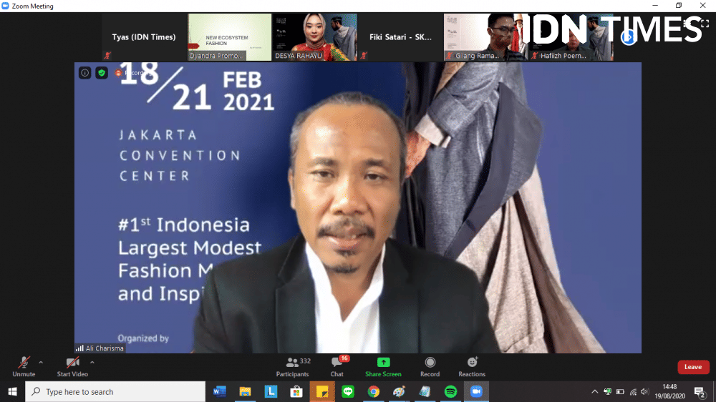
Task: Click the green encryption shield icon
Action: (102, 72)
